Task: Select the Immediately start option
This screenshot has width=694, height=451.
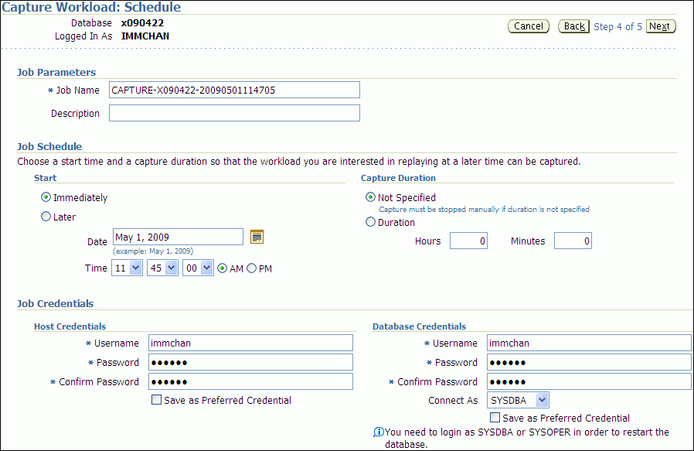Action: (46, 197)
